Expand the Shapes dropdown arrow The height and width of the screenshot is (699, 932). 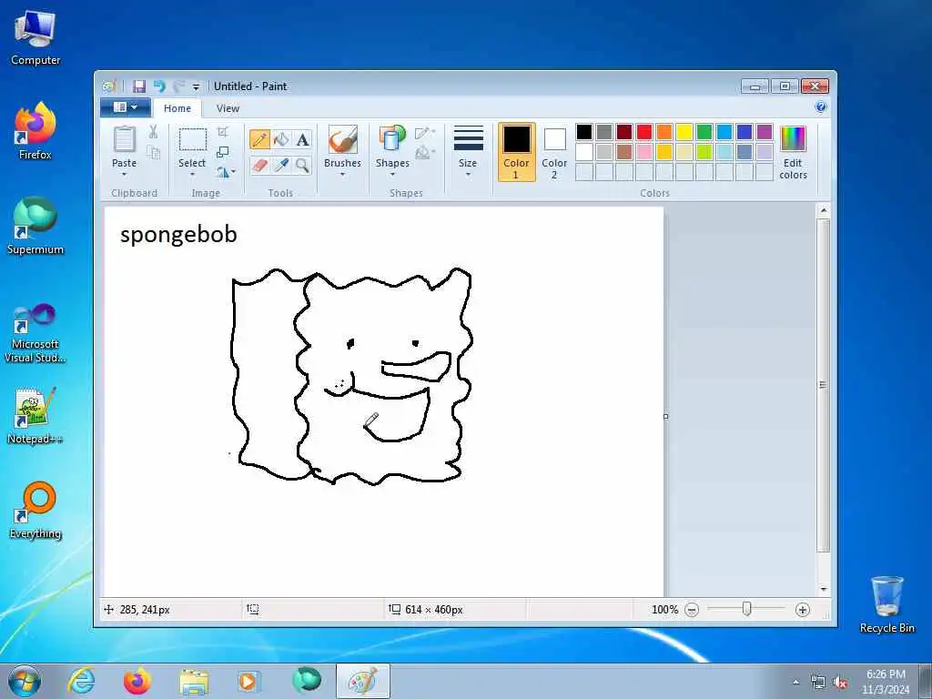[392, 175]
